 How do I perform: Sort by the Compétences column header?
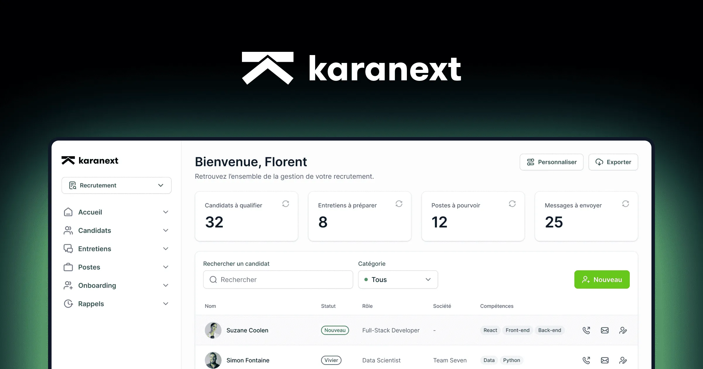(497, 306)
